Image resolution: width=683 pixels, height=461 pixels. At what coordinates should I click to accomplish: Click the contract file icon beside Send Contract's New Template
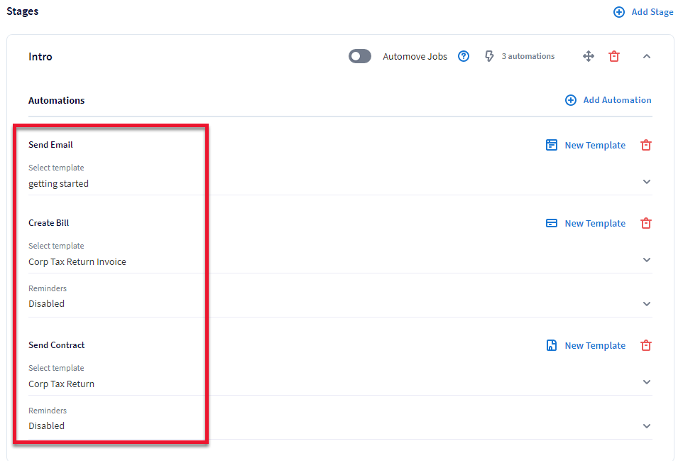pos(552,345)
